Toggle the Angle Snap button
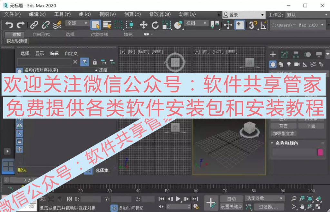Viewport: 330px width, 212px height. (x=264, y=25)
